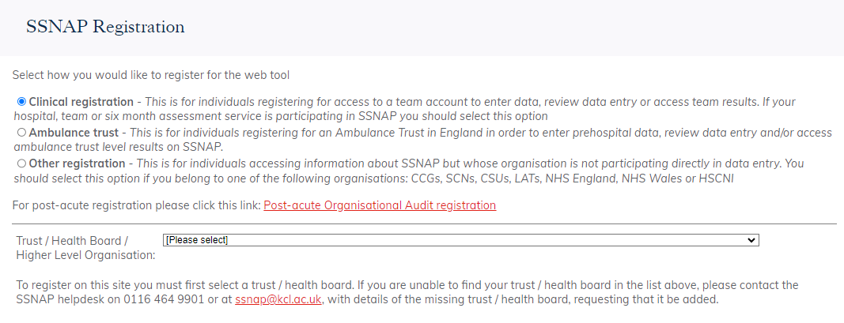Click the bold "Other registration" label
This screenshot has height=323, width=844.
(x=78, y=163)
